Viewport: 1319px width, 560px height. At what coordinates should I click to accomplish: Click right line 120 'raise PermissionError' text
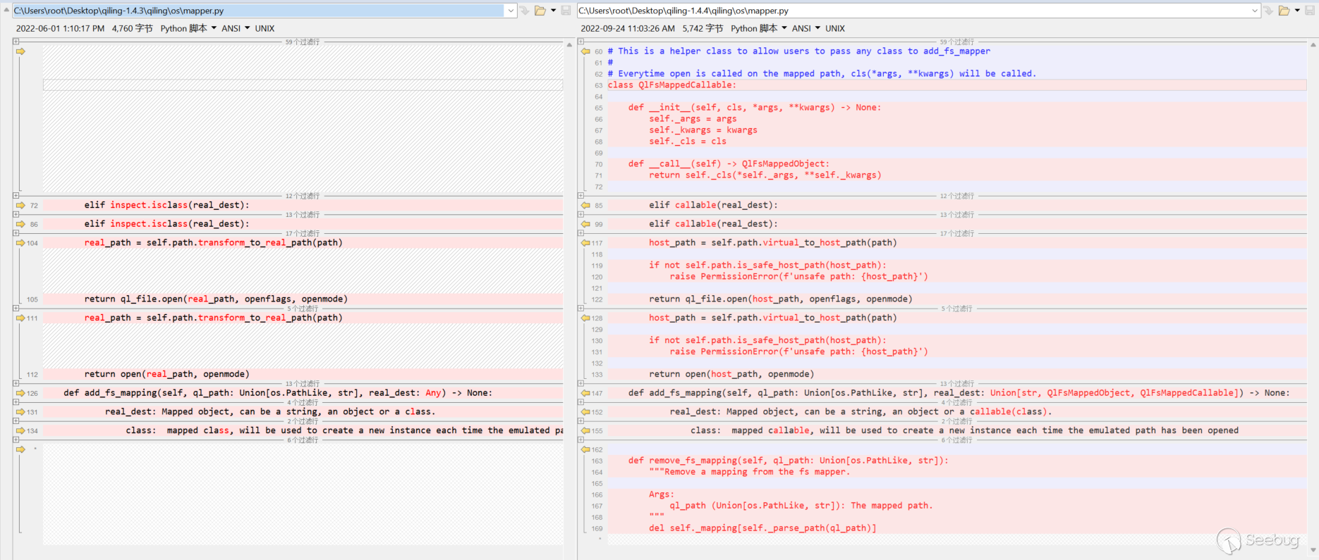click(x=799, y=276)
